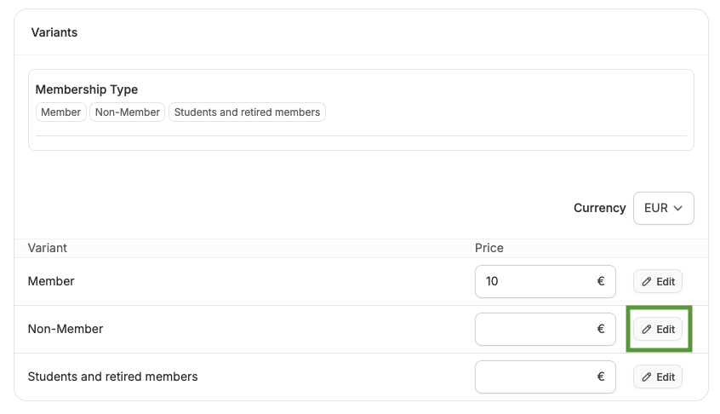Viewport: 720px width, 414px height.
Task: Click the empty Non-Member price field
Action: [545, 329]
